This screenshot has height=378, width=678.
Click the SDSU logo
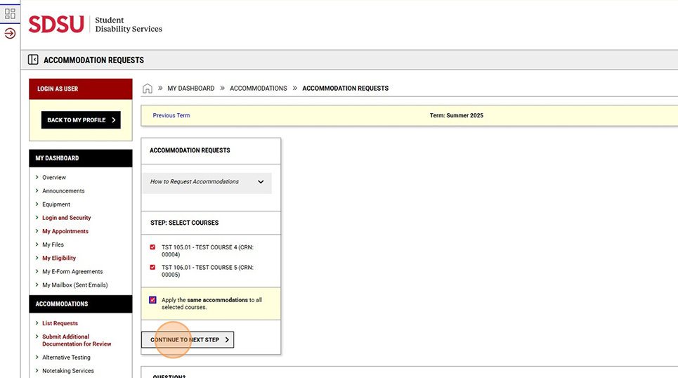coord(56,24)
